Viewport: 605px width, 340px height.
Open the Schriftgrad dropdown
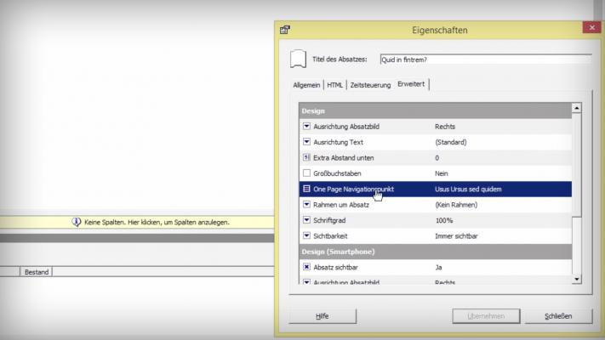[x=306, y=220]
